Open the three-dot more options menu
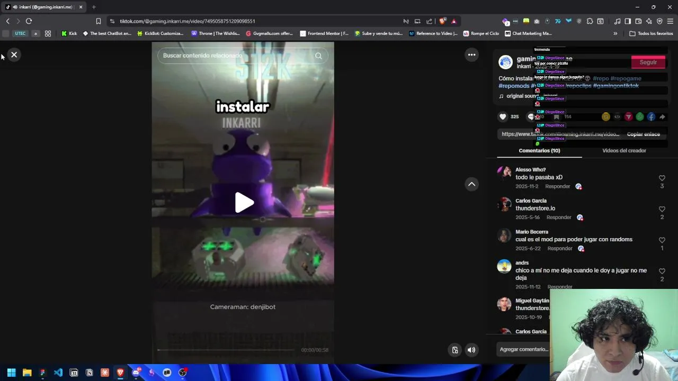 tap(471, 55)
